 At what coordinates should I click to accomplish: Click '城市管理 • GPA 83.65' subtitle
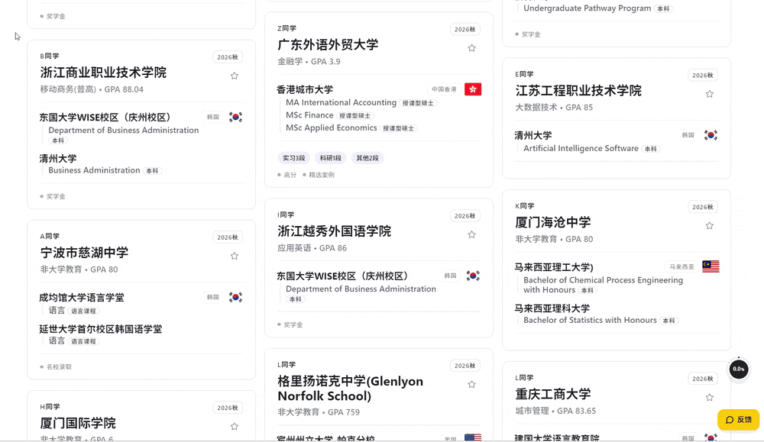tap(555, 411)
